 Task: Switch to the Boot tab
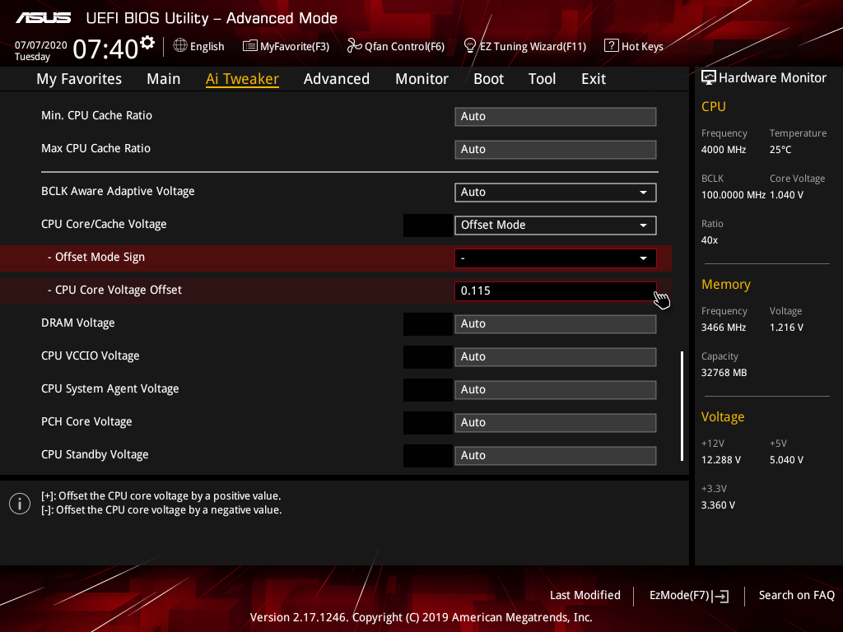[488, 79]
